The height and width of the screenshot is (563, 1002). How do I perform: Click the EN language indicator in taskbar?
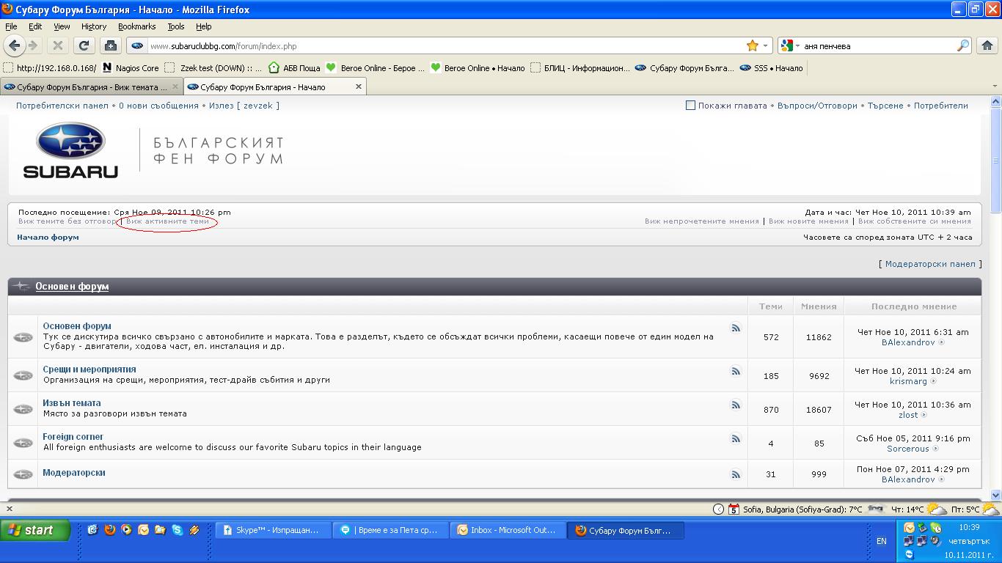pos(882,541)
